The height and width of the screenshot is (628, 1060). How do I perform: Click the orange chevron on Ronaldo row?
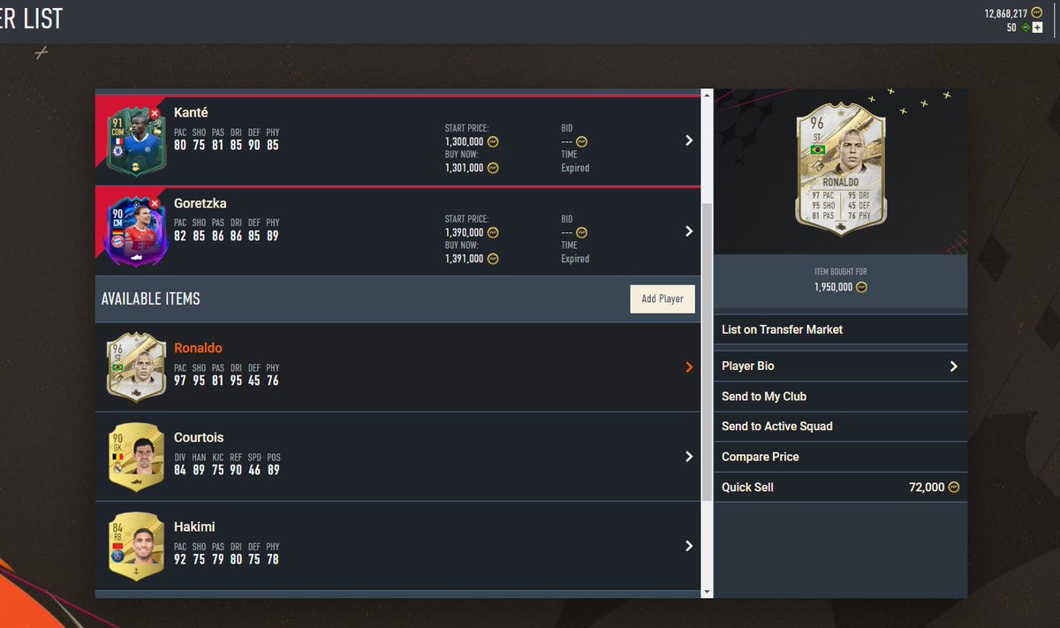(689, 367)
